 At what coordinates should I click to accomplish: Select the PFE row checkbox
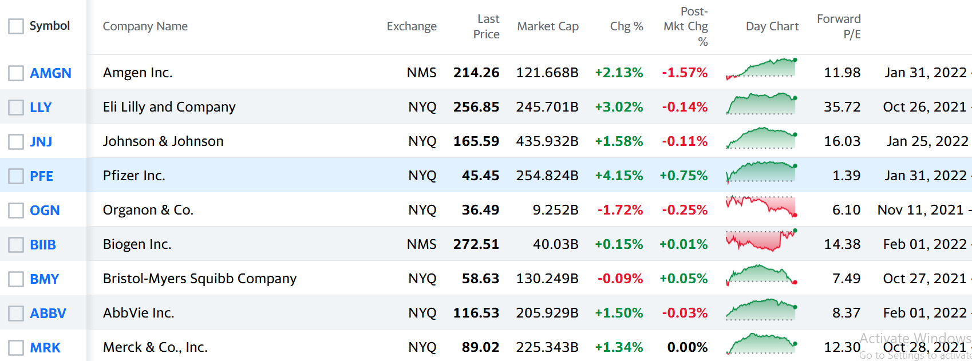pos(16,176)
